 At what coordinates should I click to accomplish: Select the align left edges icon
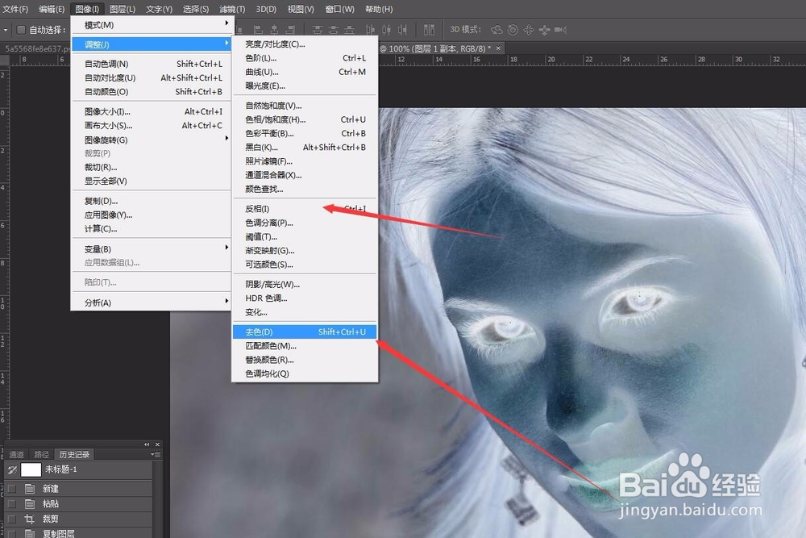259,30
